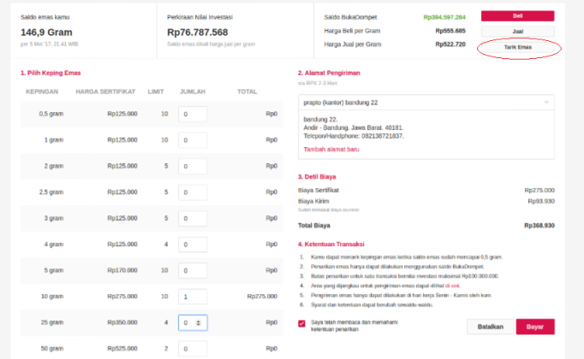
Task: Toggle the terms agreement checkbox
Action: 301,323
